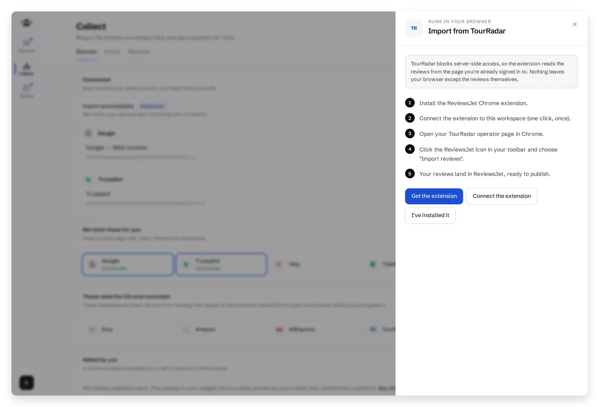Click step text Install the ReviewsJet Chrome extension
599x407 pixels.
(473, 103)
